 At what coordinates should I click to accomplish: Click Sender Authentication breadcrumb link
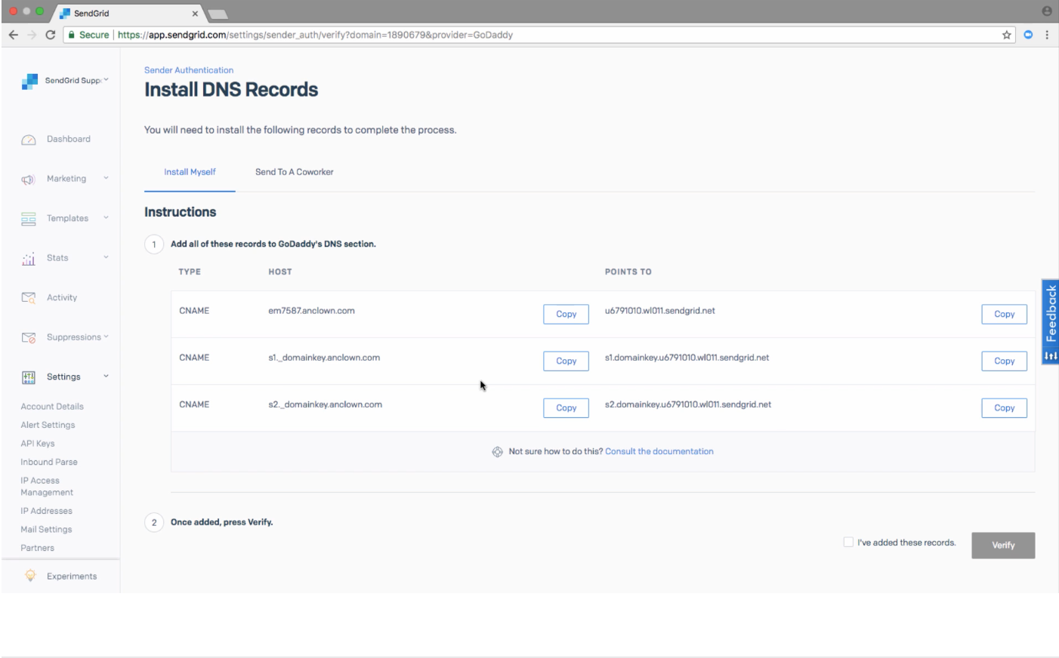(x=189, y=70)
